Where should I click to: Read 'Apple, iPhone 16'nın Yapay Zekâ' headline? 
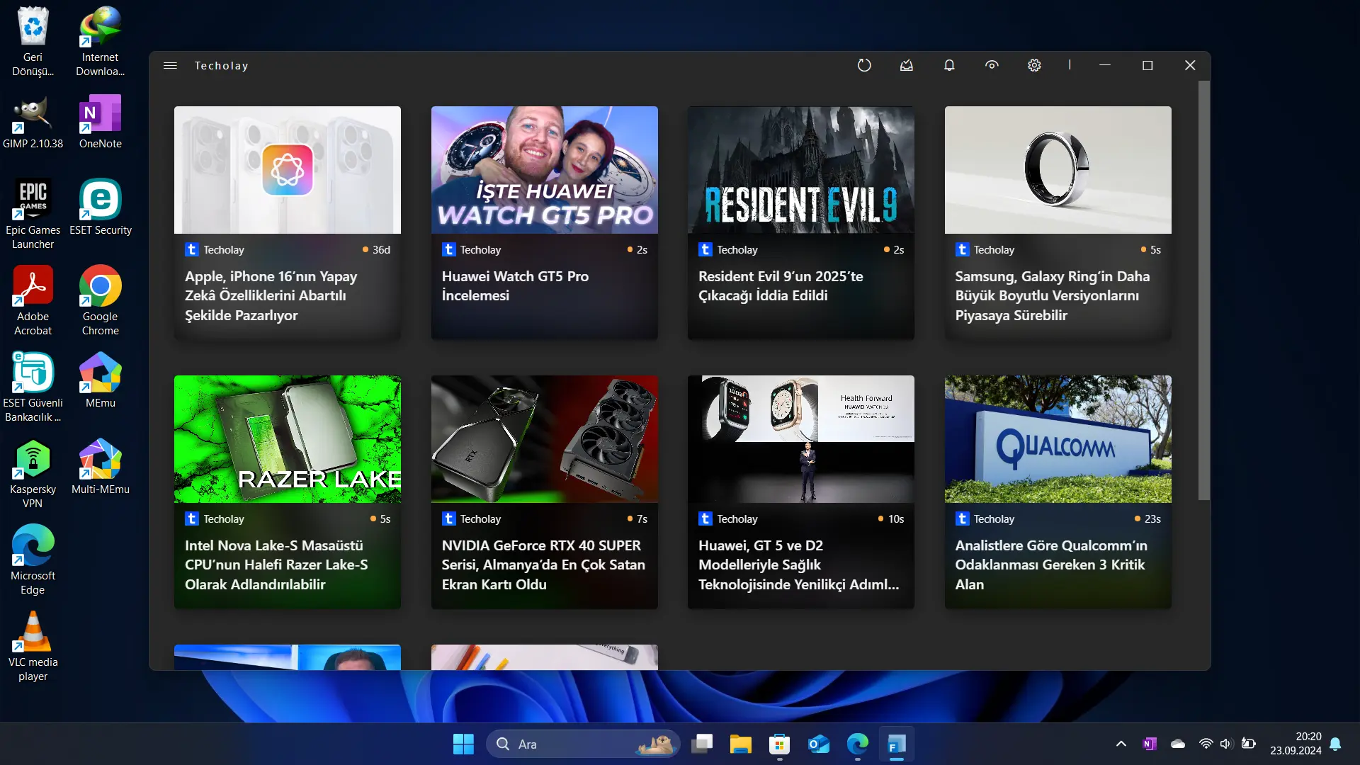pos(271,296)
